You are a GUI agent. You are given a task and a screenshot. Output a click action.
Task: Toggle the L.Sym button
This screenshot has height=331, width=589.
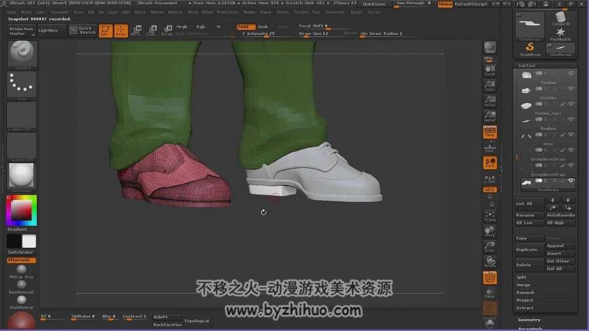tap(490, 179)
